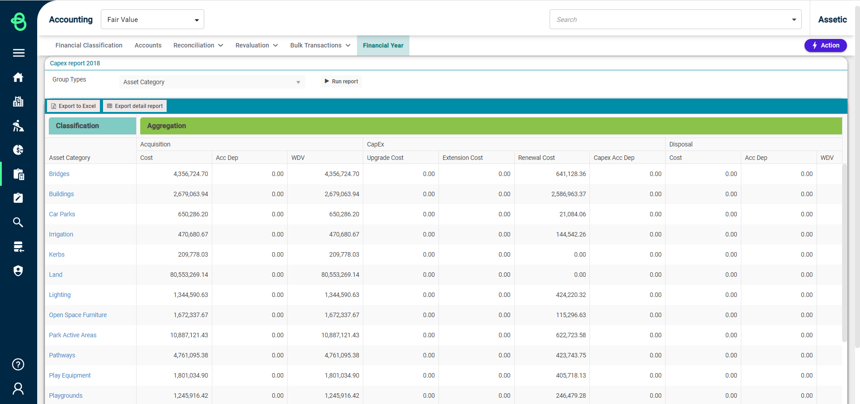Screen dimensions: 860x404
Task: Expand the Reconciliation menu
Action: pos(198,45)
